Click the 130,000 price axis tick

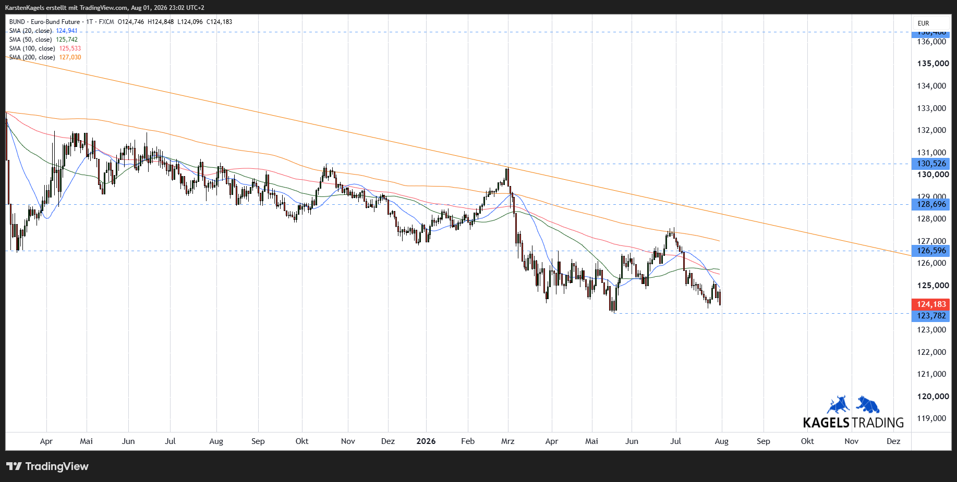[x=933, y=175]
